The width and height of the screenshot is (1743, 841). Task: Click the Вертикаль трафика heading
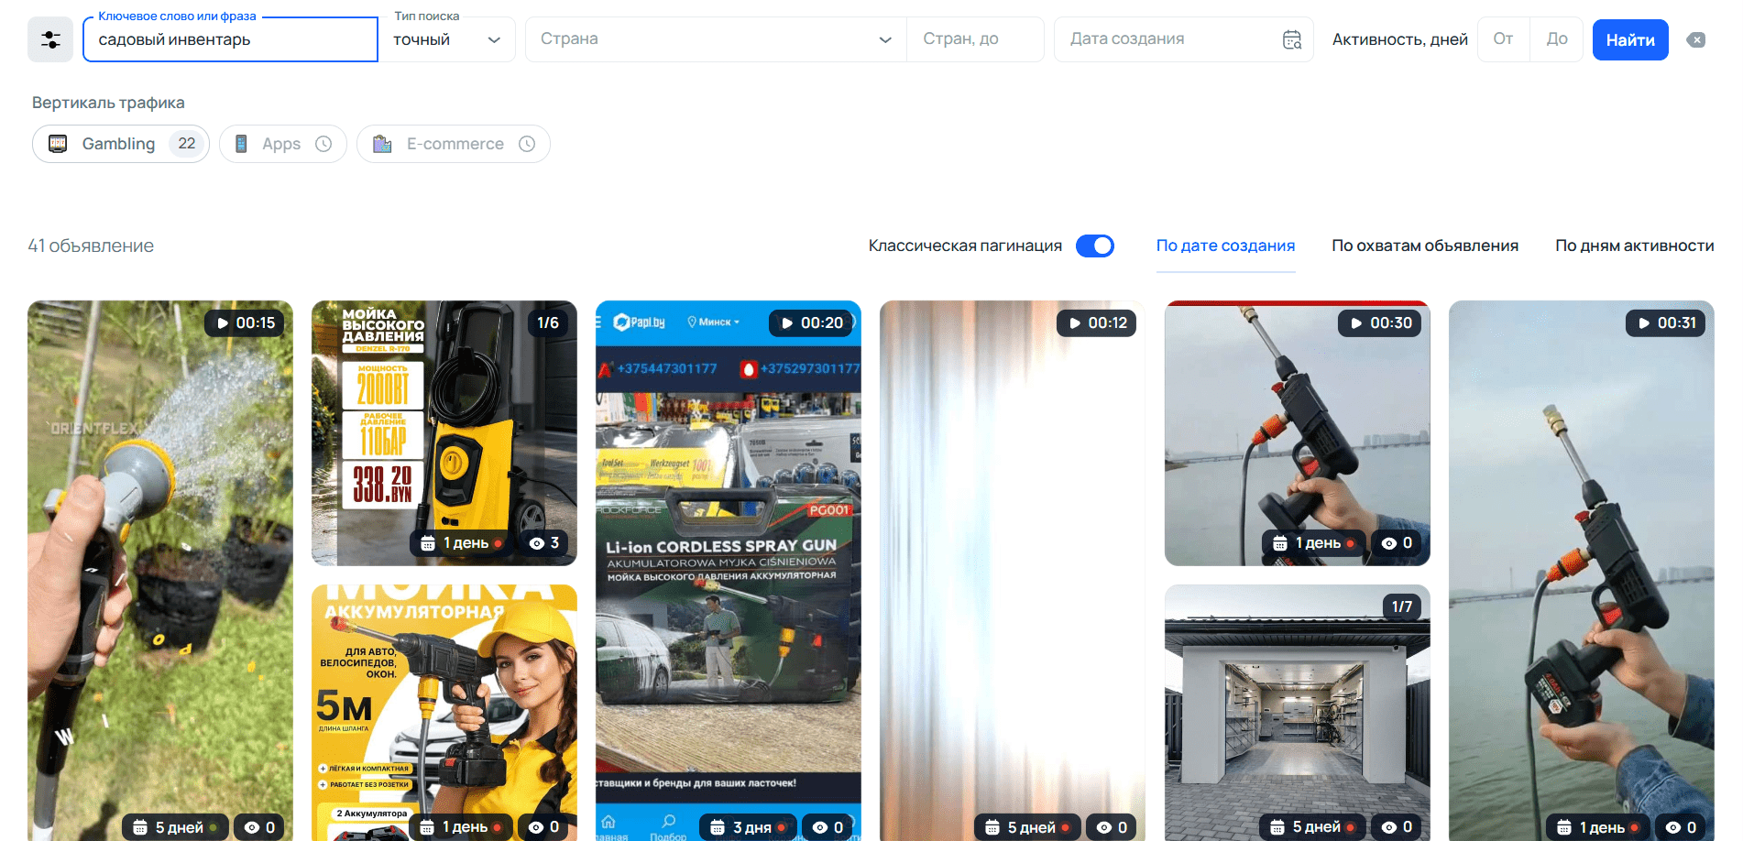tap(108, 103)
